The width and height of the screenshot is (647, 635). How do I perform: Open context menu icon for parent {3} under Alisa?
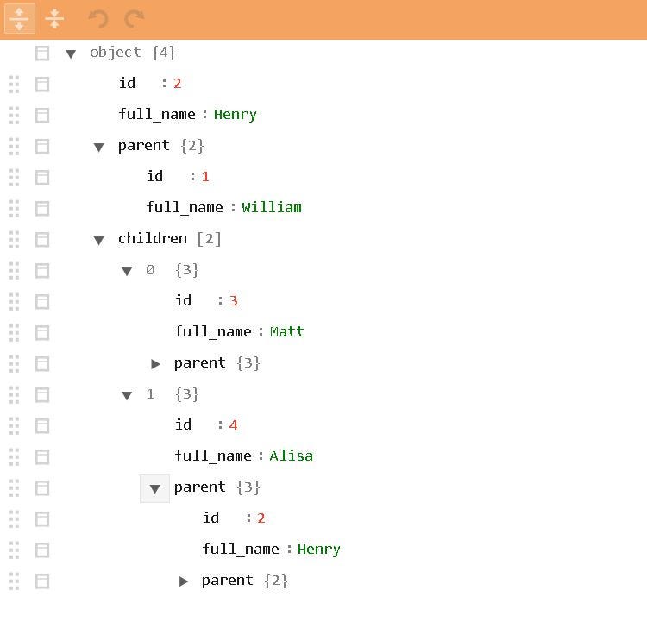[x=42, y=488]
